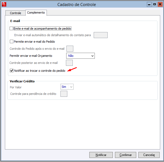This screenshot has width=164, height=162.
Task: Maximize the Cadastro de Controle window
Action: click(x=154, y=4)
